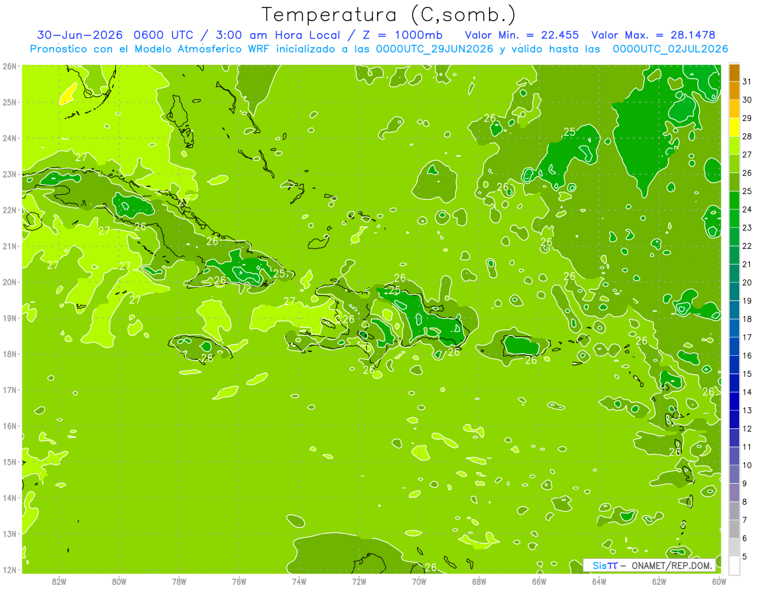
Task: Click the '12N' latitude axis label
Action: (10, 570)
